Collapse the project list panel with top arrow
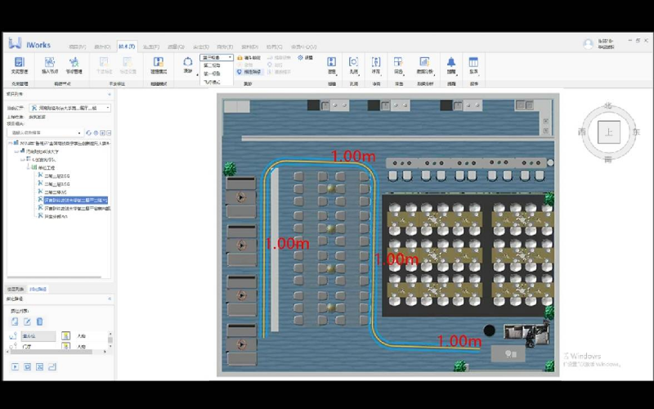 110,94
